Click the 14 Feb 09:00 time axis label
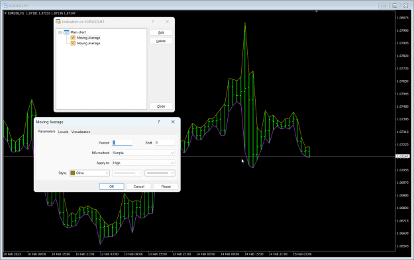 (x=230, y=254)
